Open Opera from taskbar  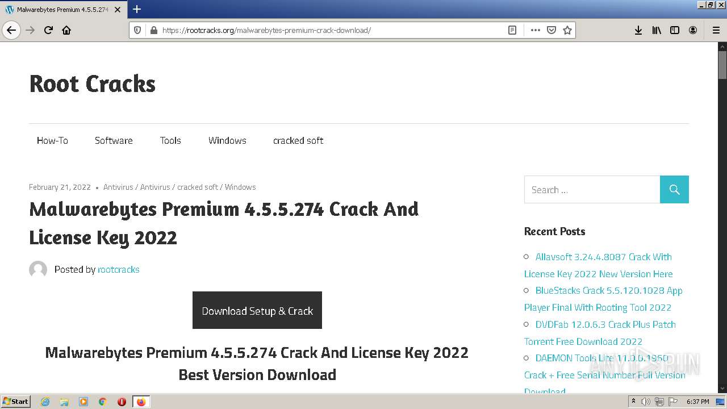(122, 402)
